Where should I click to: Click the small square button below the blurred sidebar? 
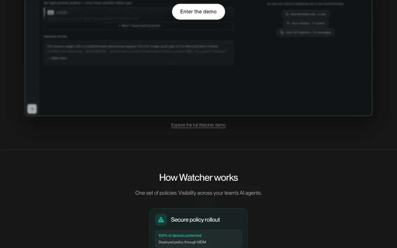coord(32,109)
